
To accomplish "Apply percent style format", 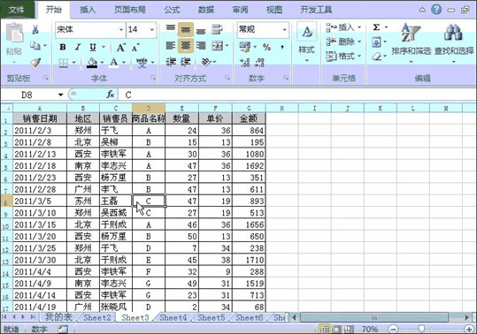I will coord(266,48).
